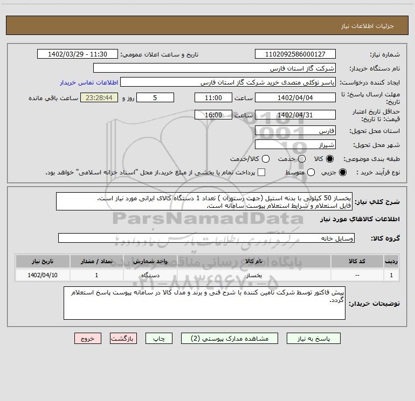The image size is (415, 401).
Task: Click the -- product code cell
Action: click(x=357, y=276)
